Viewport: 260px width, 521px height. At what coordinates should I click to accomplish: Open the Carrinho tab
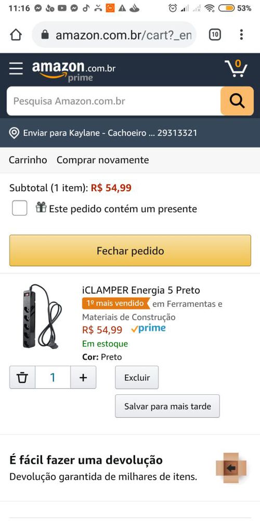(x=28, y=160)
